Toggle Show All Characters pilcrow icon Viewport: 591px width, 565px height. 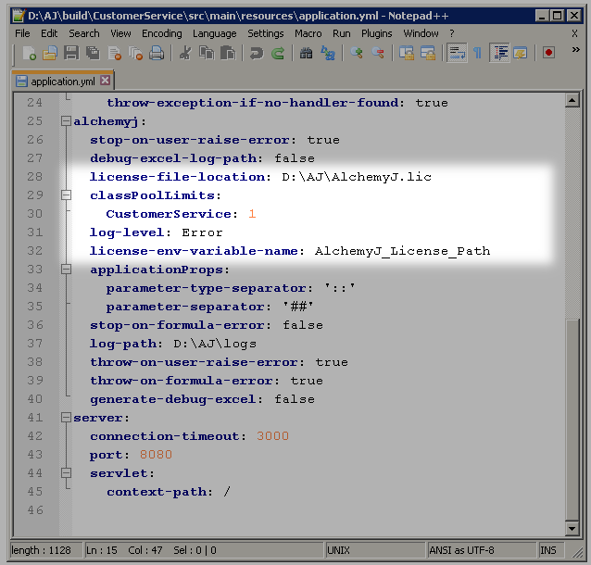(478, 53)
